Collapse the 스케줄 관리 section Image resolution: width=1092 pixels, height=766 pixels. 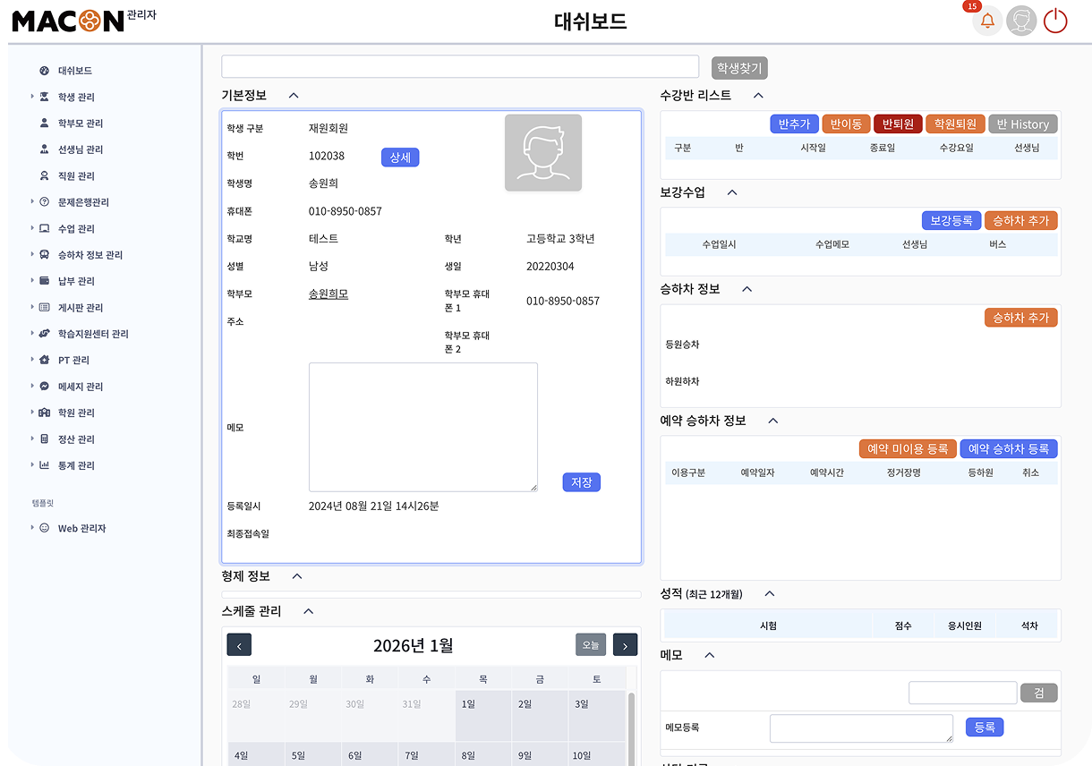pyautogui.click(x=308, y=611)
